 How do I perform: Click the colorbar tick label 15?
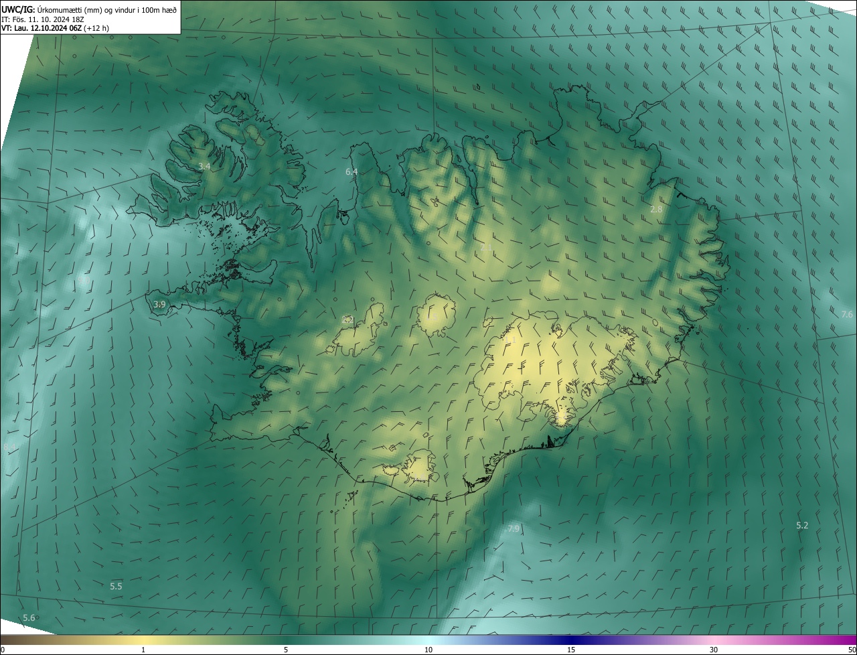[571, 650]
